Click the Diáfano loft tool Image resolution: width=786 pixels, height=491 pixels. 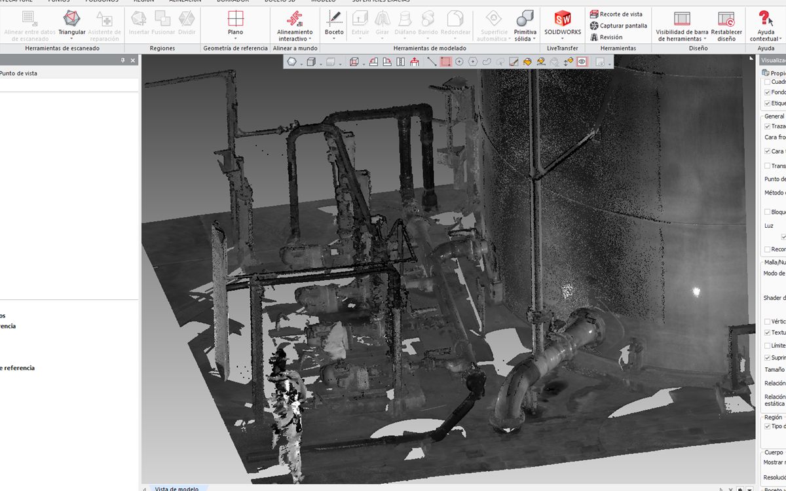click(405, 22)
